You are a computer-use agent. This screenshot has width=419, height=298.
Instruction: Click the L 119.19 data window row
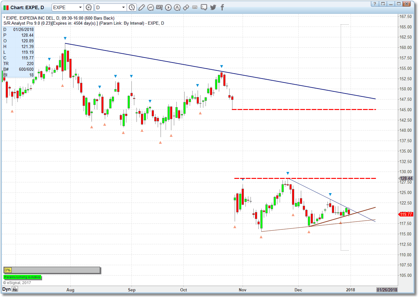[18, 52]
